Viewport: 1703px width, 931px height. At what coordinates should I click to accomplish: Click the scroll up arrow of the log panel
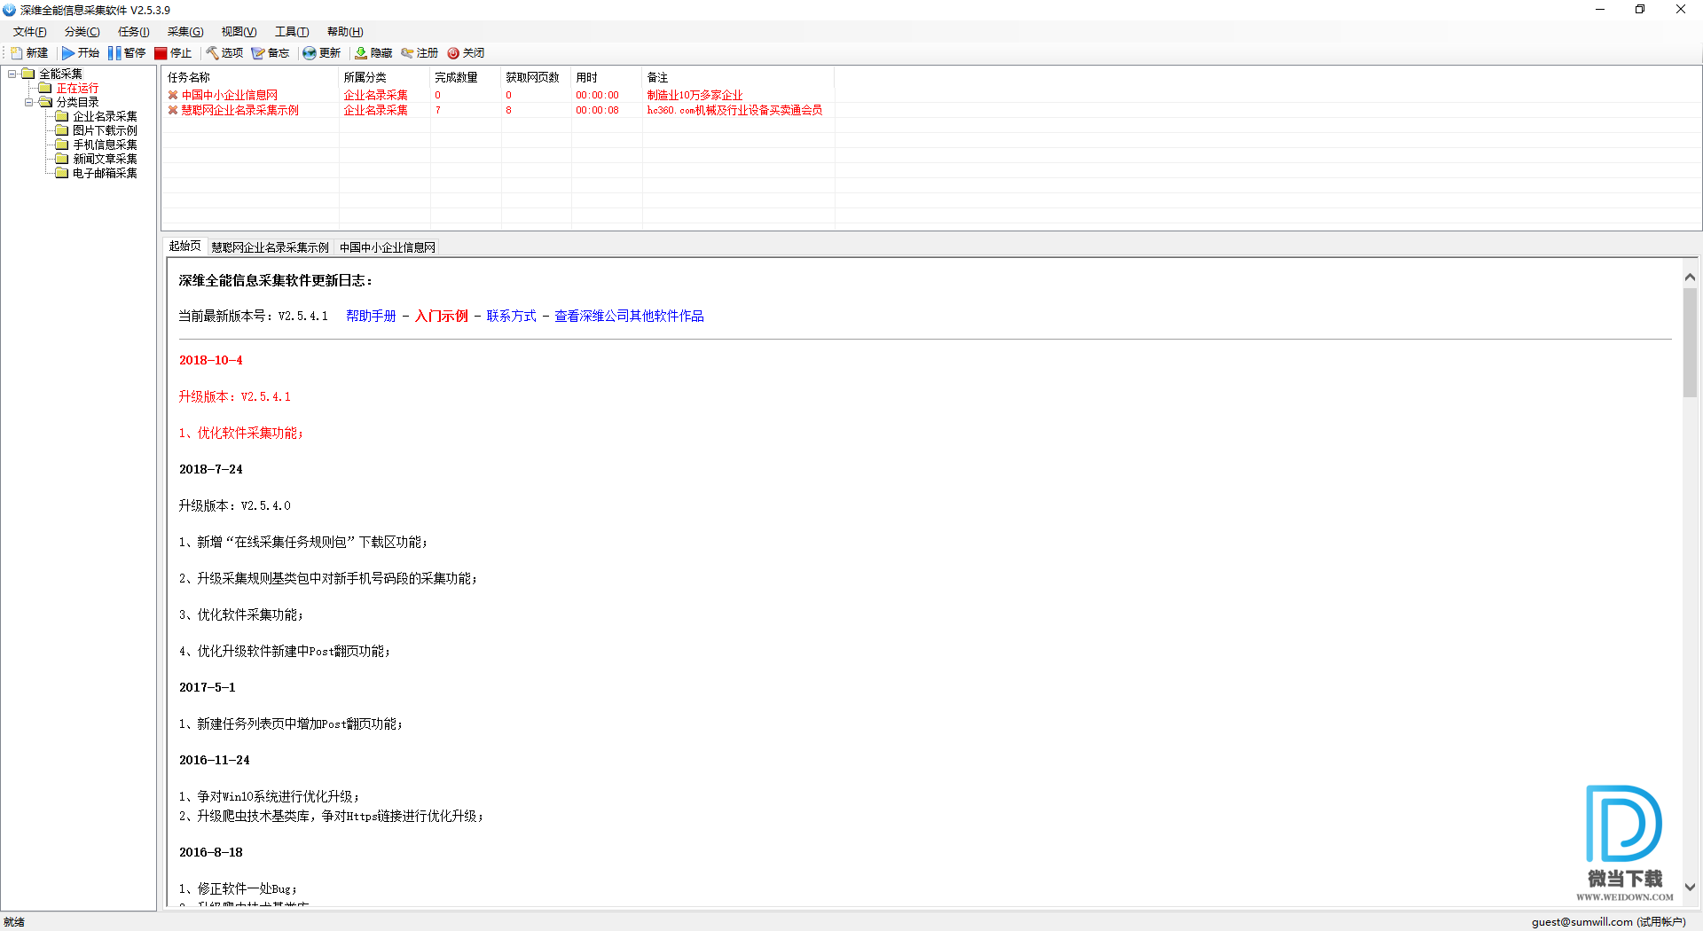click(1690, 277)
